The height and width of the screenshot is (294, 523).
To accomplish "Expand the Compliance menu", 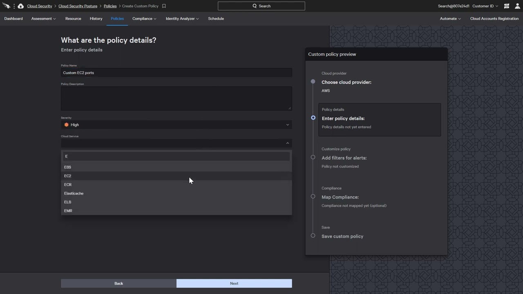I will pyautogui.click(x=144, y=18).
